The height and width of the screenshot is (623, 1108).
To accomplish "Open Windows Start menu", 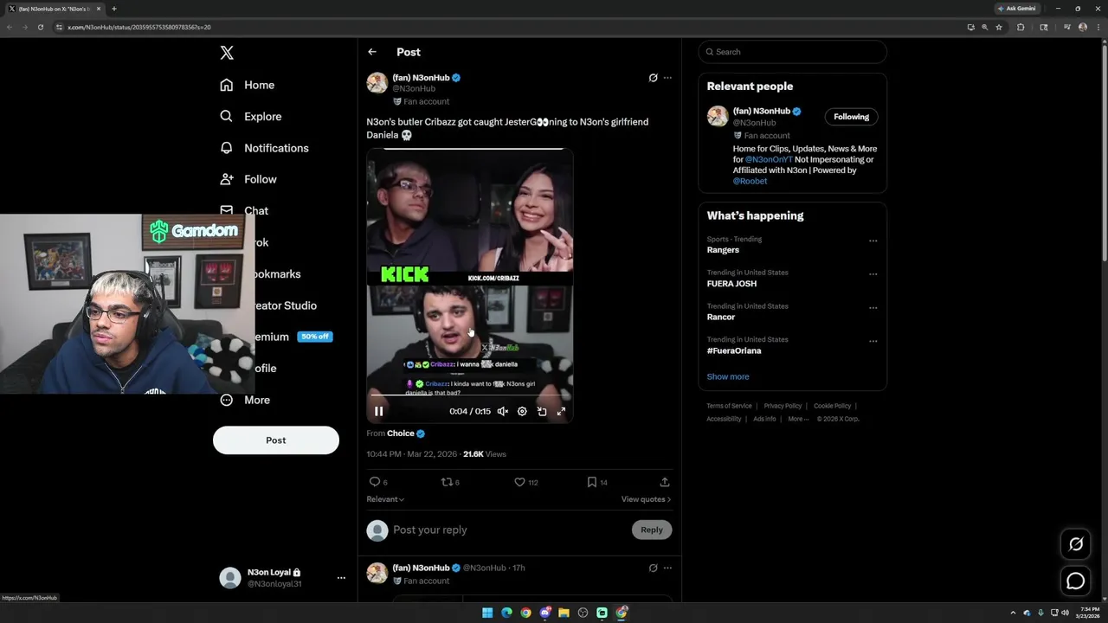I will click(487, 613).
